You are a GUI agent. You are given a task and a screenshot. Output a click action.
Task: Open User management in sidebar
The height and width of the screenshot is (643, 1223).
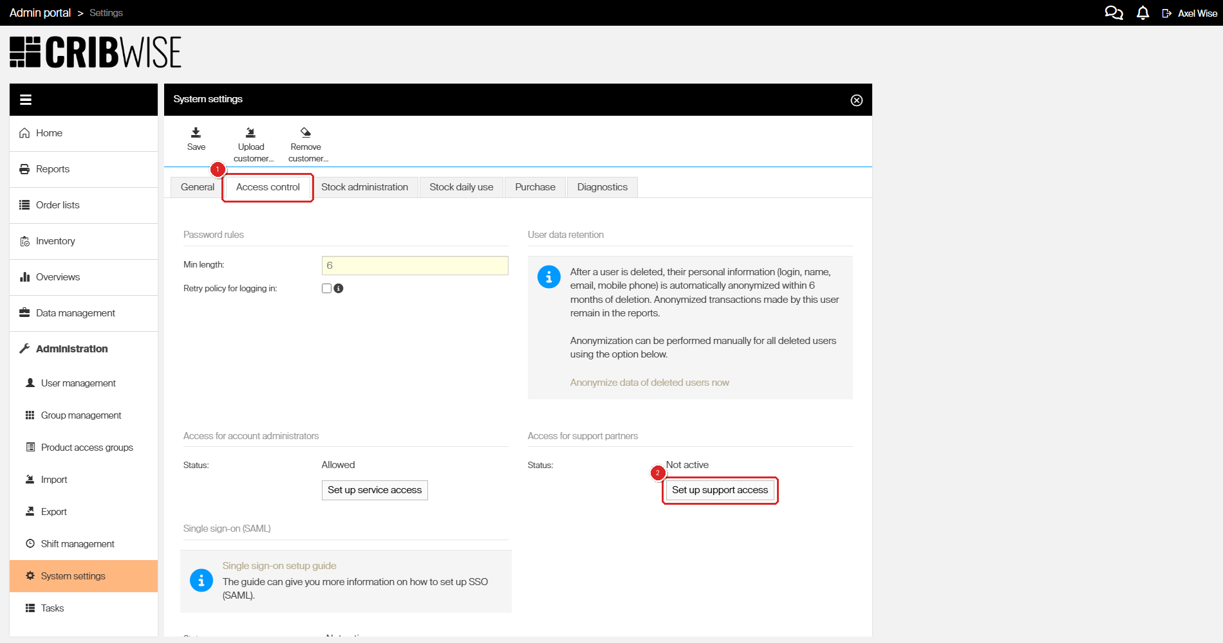[x=78, y=383]
